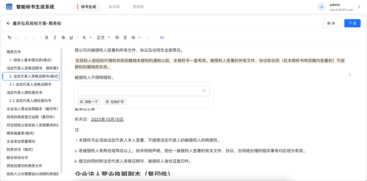This screenshot has height=181, width=367.
Task: Click the date 2023年10月10日
Action: pos(107,119)
